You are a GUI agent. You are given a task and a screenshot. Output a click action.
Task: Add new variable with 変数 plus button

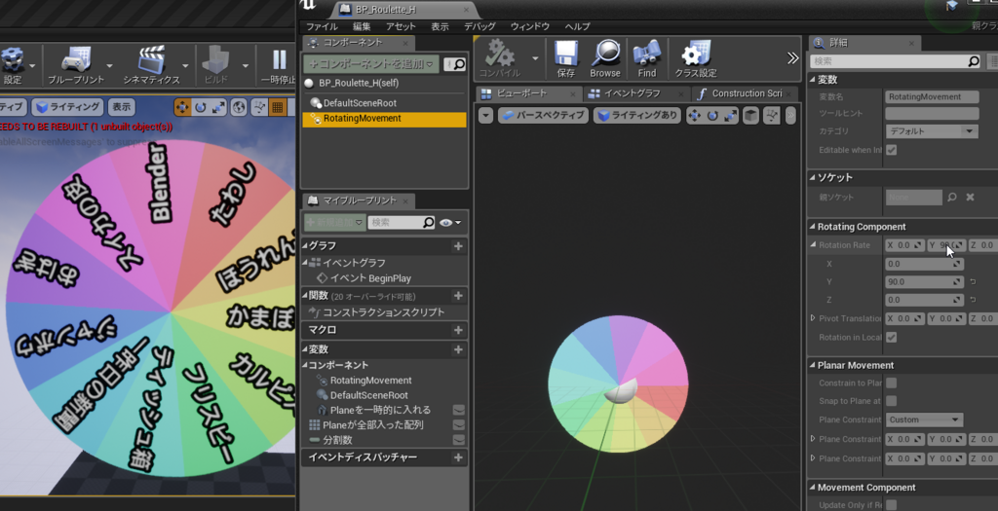[x=458, y=349]
